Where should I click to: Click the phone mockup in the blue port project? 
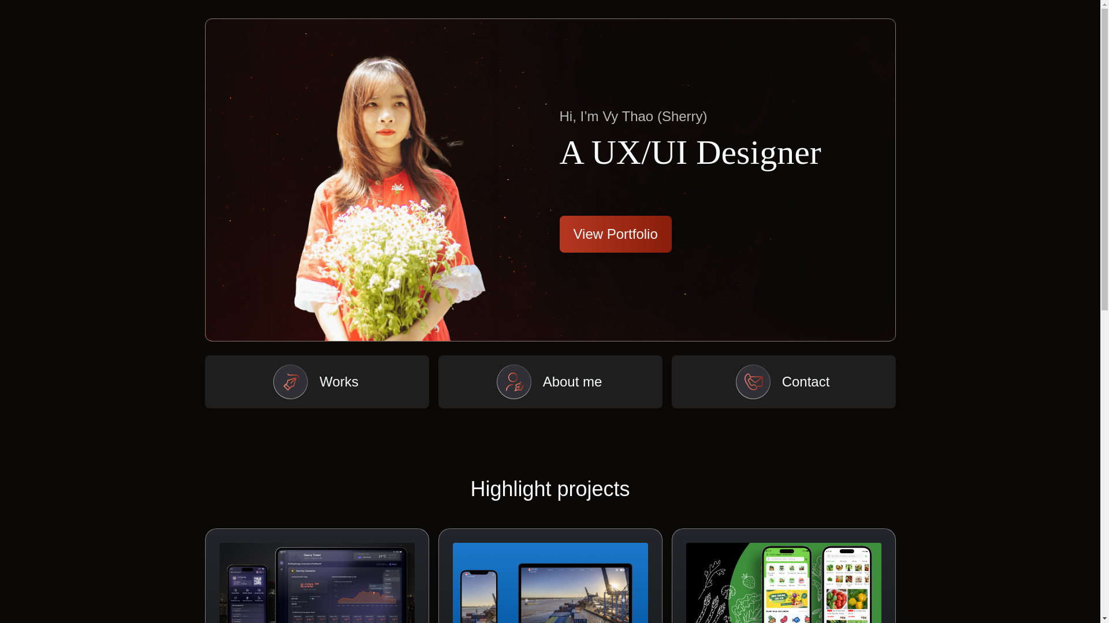(478, 597)
